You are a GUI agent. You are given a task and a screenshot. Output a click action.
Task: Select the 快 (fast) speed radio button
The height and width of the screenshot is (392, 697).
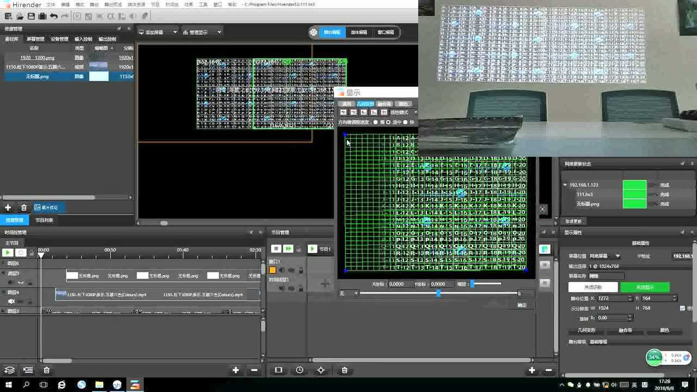tap(405, 122)
